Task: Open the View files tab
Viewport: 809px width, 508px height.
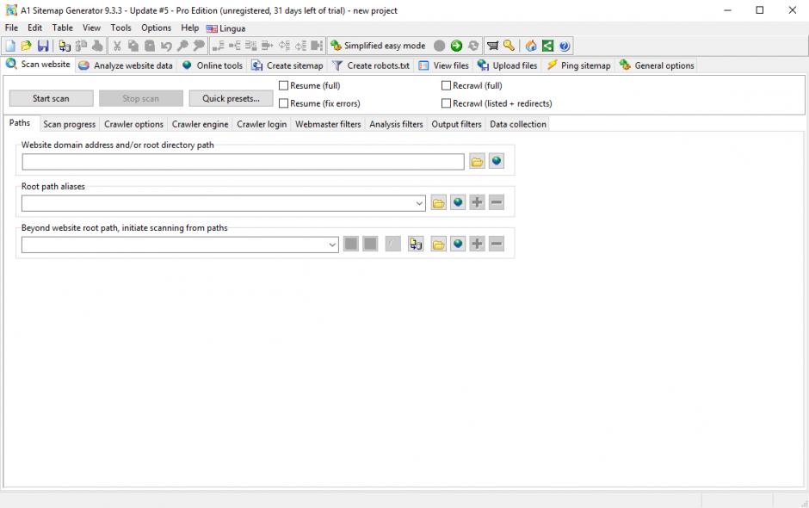Action: pos(444,65)
